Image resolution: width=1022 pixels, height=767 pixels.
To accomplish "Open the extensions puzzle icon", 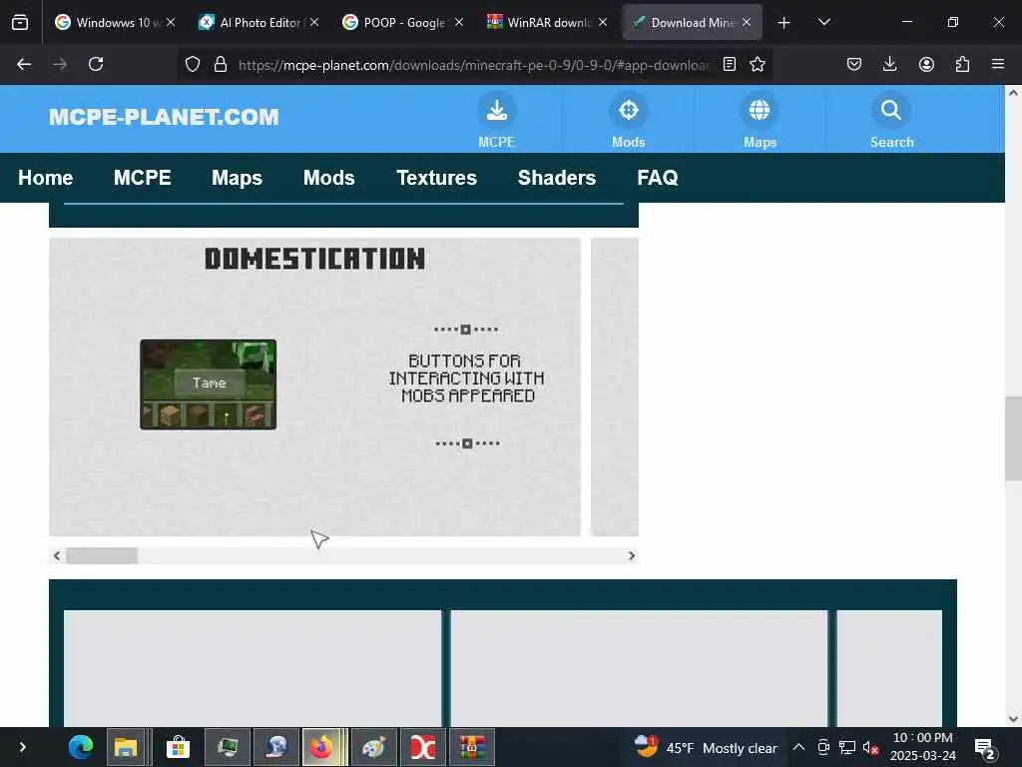I will tap(962, 64).
